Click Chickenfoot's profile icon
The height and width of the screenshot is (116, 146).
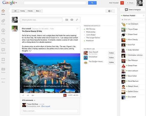[x=85, y=58]
